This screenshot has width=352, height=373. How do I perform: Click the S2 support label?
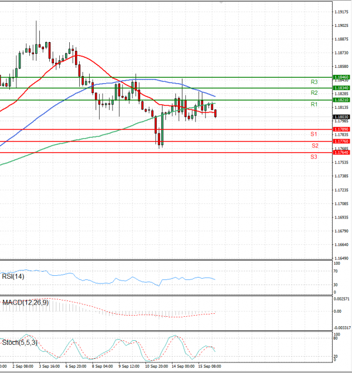click(x=315, y=146)
